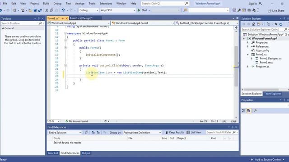Image resolution: width=289 pixels, height=162 pixels.
Task: Click the Categorized icon in Properties panel
Action: click(x=243, y=111)
